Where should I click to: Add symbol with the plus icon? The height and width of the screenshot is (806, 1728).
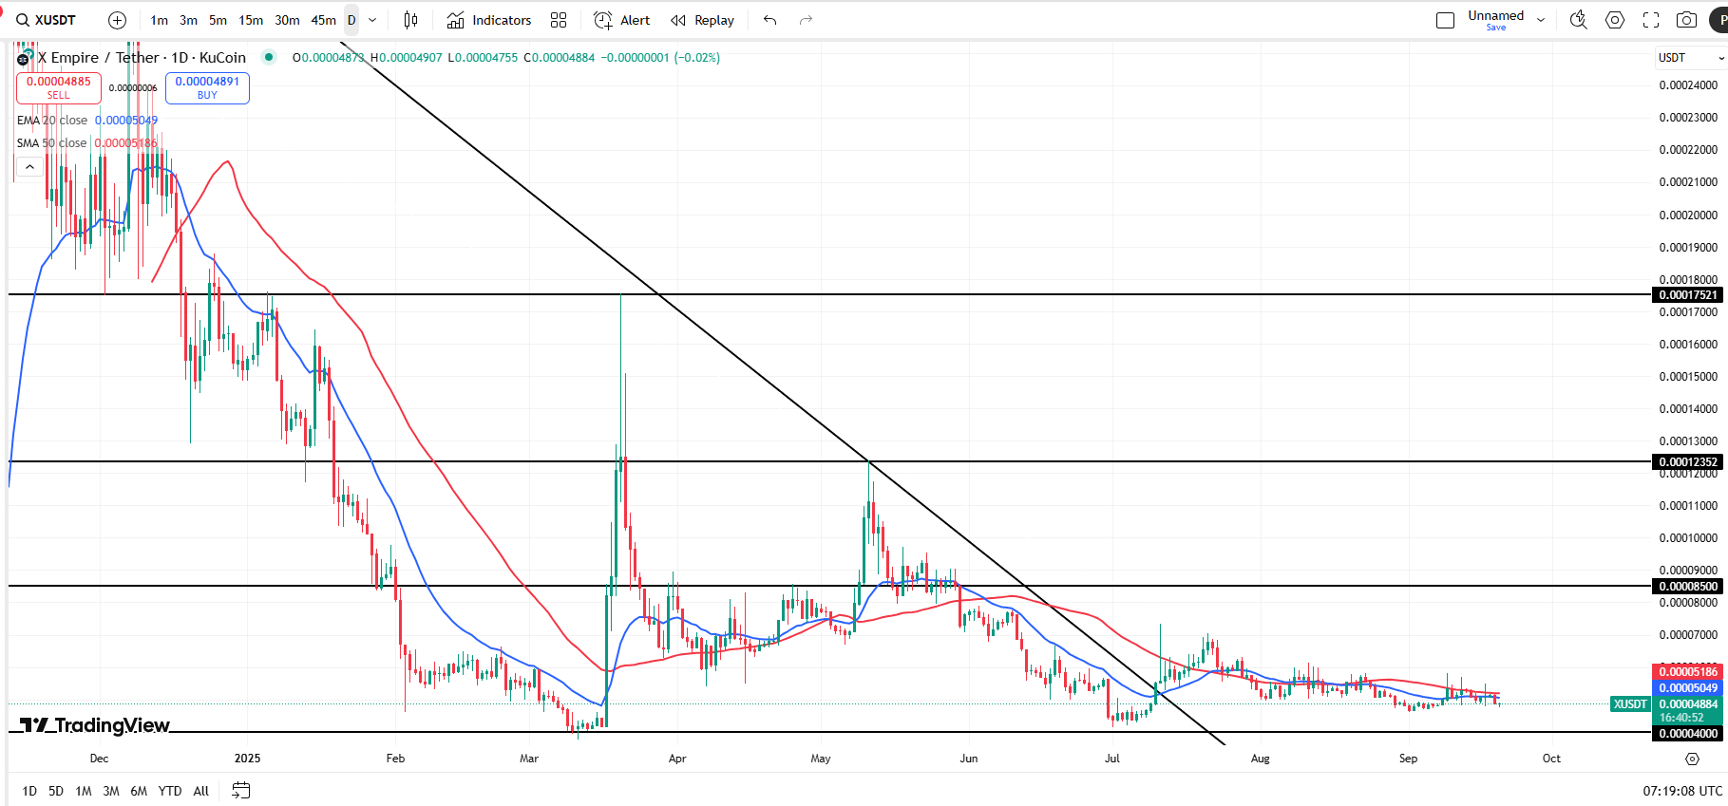(x=117, y=20)
